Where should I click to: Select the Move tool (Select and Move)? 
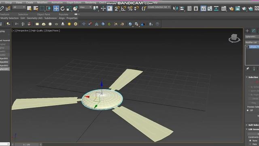click(x=56, y=9)
